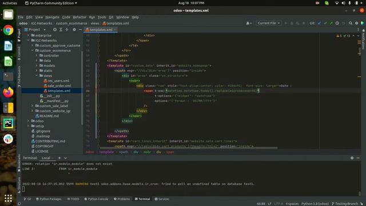The height and width of the screenshot is (206, 366).
Task: Click the Debug bug icon in toolbar
Action: (292, 23)
